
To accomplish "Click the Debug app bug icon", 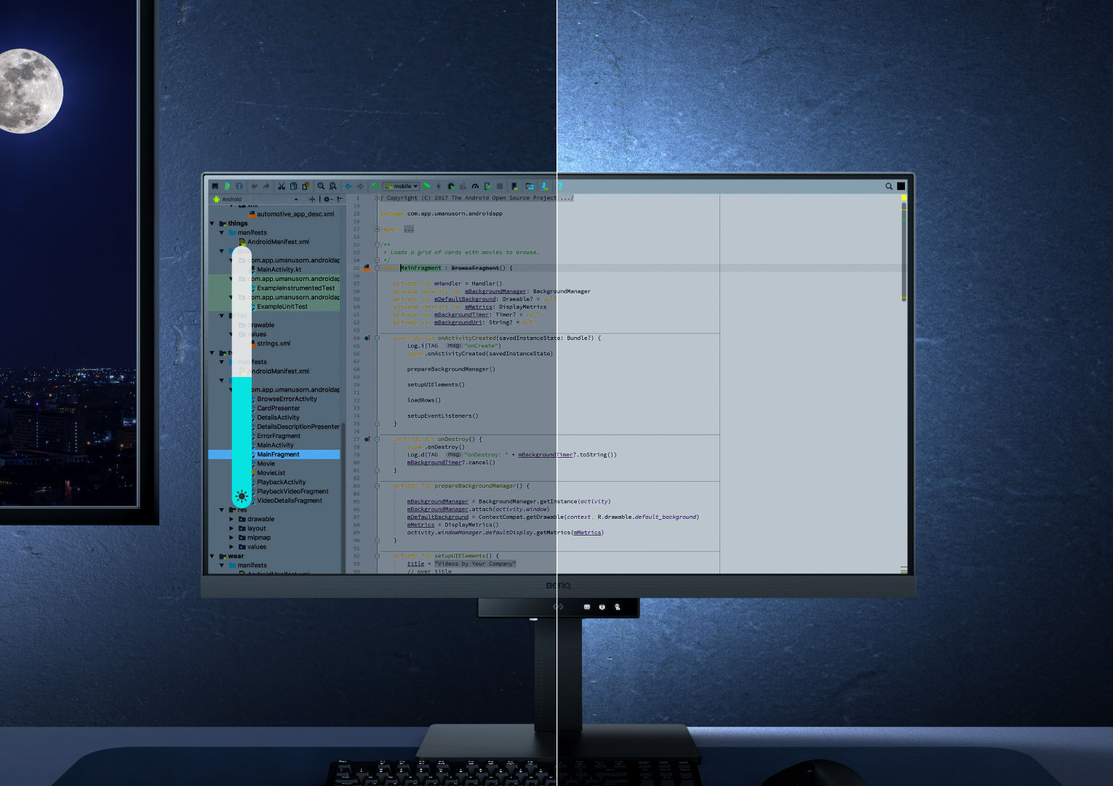I will 451,186.
